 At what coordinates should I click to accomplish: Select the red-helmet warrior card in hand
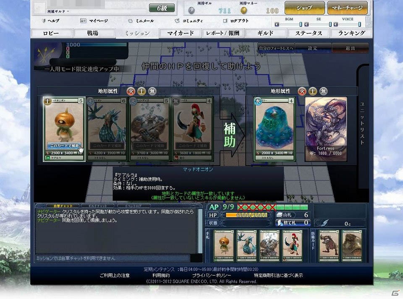tap(293, 246)
